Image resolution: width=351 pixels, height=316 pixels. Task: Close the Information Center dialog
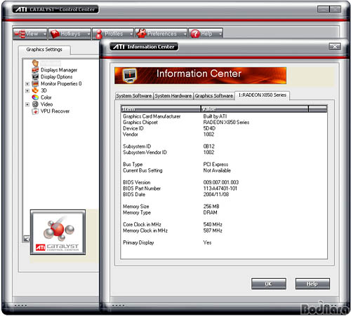335,46
